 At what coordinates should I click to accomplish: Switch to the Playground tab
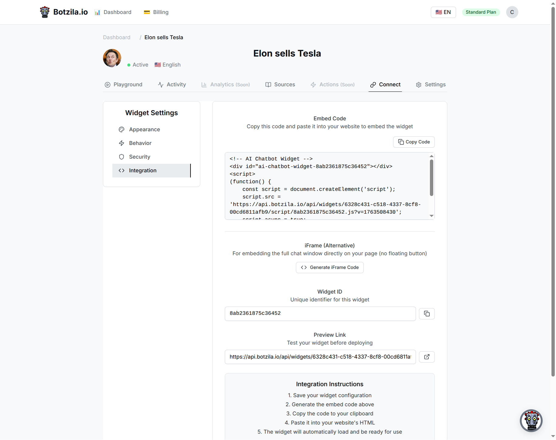124,84
